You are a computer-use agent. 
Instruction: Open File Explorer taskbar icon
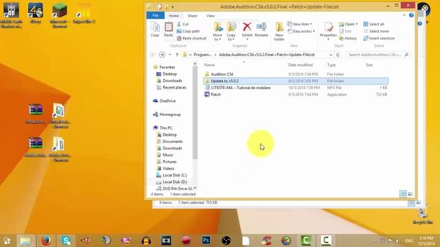click(25, 240)
